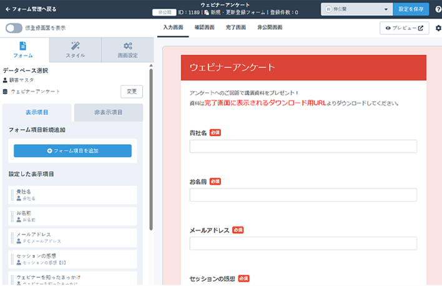The height and width of the screenshot is (286, 442).
Task: Click the back arrow フォーム管理へ戻る
Action: (x=31, y=9)
